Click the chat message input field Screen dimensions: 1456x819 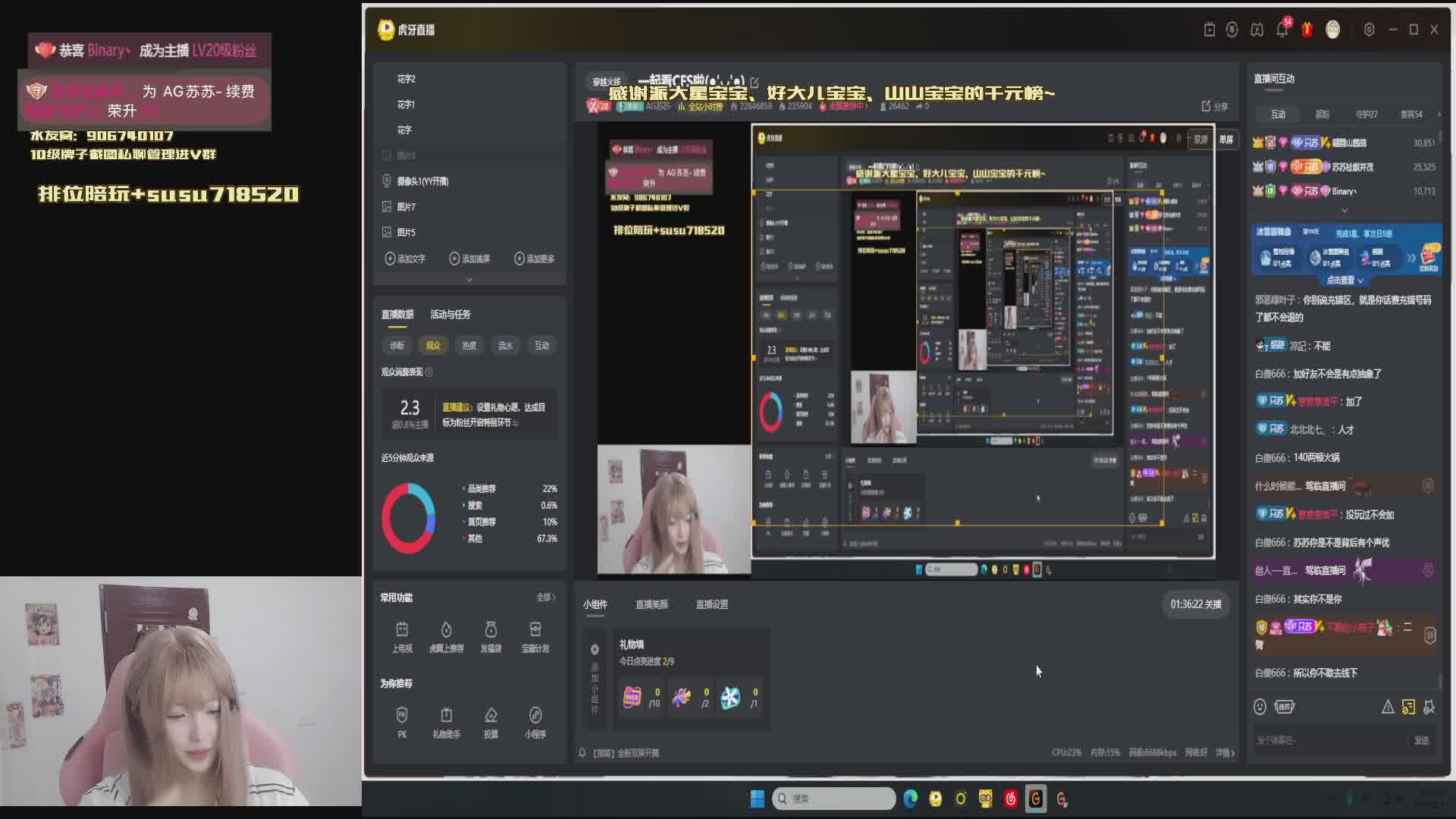1327,740
